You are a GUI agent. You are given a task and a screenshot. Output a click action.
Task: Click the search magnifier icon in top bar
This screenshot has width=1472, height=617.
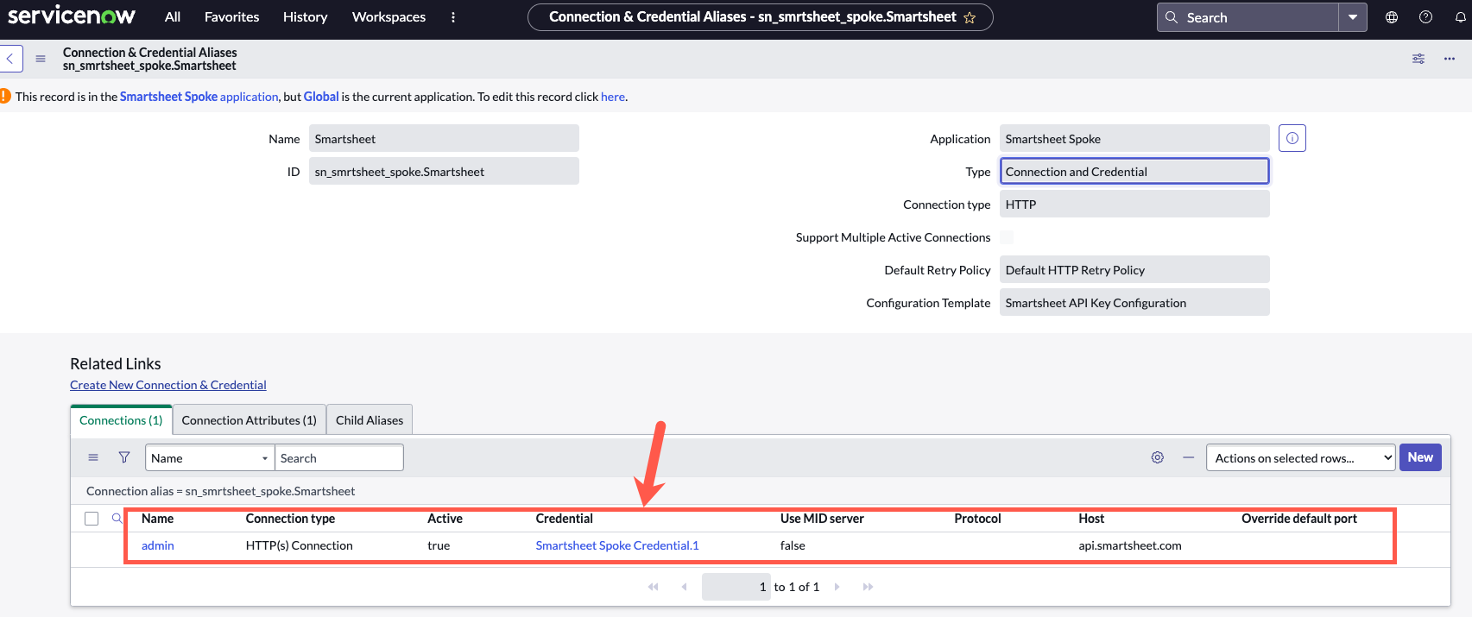[x=1172, y=17]
